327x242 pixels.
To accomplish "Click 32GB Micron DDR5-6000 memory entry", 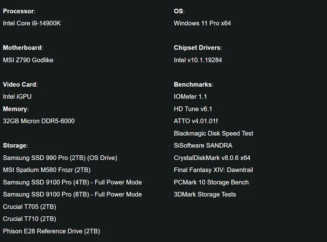I will pos(39,121).
